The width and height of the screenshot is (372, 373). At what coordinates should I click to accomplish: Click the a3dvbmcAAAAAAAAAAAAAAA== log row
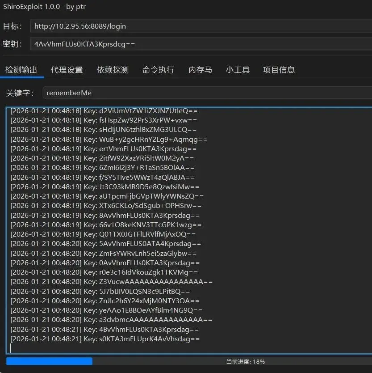[x=111, y=320]
